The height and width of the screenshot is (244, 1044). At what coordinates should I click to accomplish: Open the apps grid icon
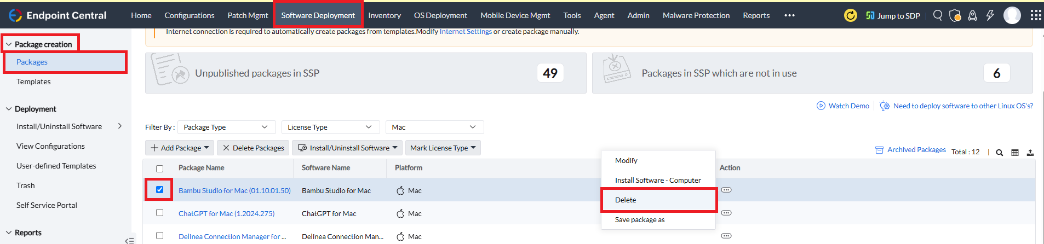(1036, 15)
